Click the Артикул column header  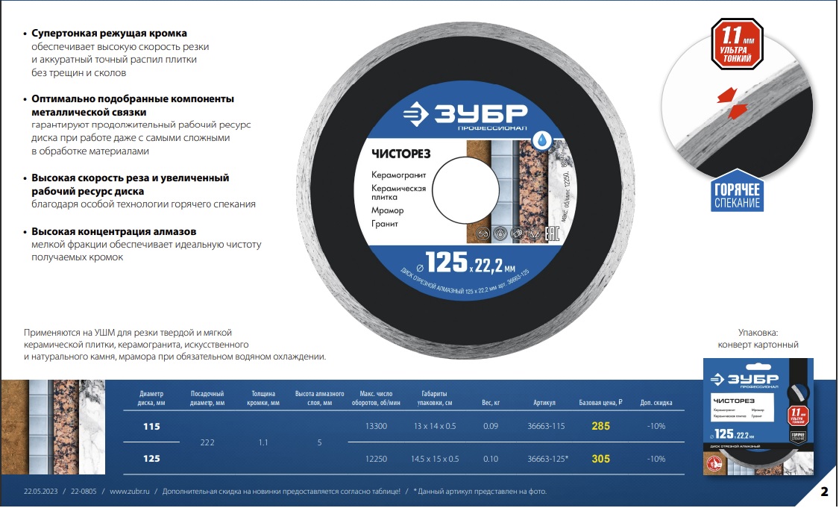[544, 403]
